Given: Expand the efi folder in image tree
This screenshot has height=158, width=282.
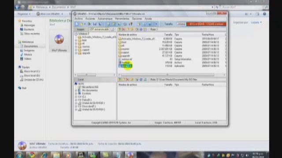Looking at the screenshot, I should pyautogui.click(x=76, y=43).
